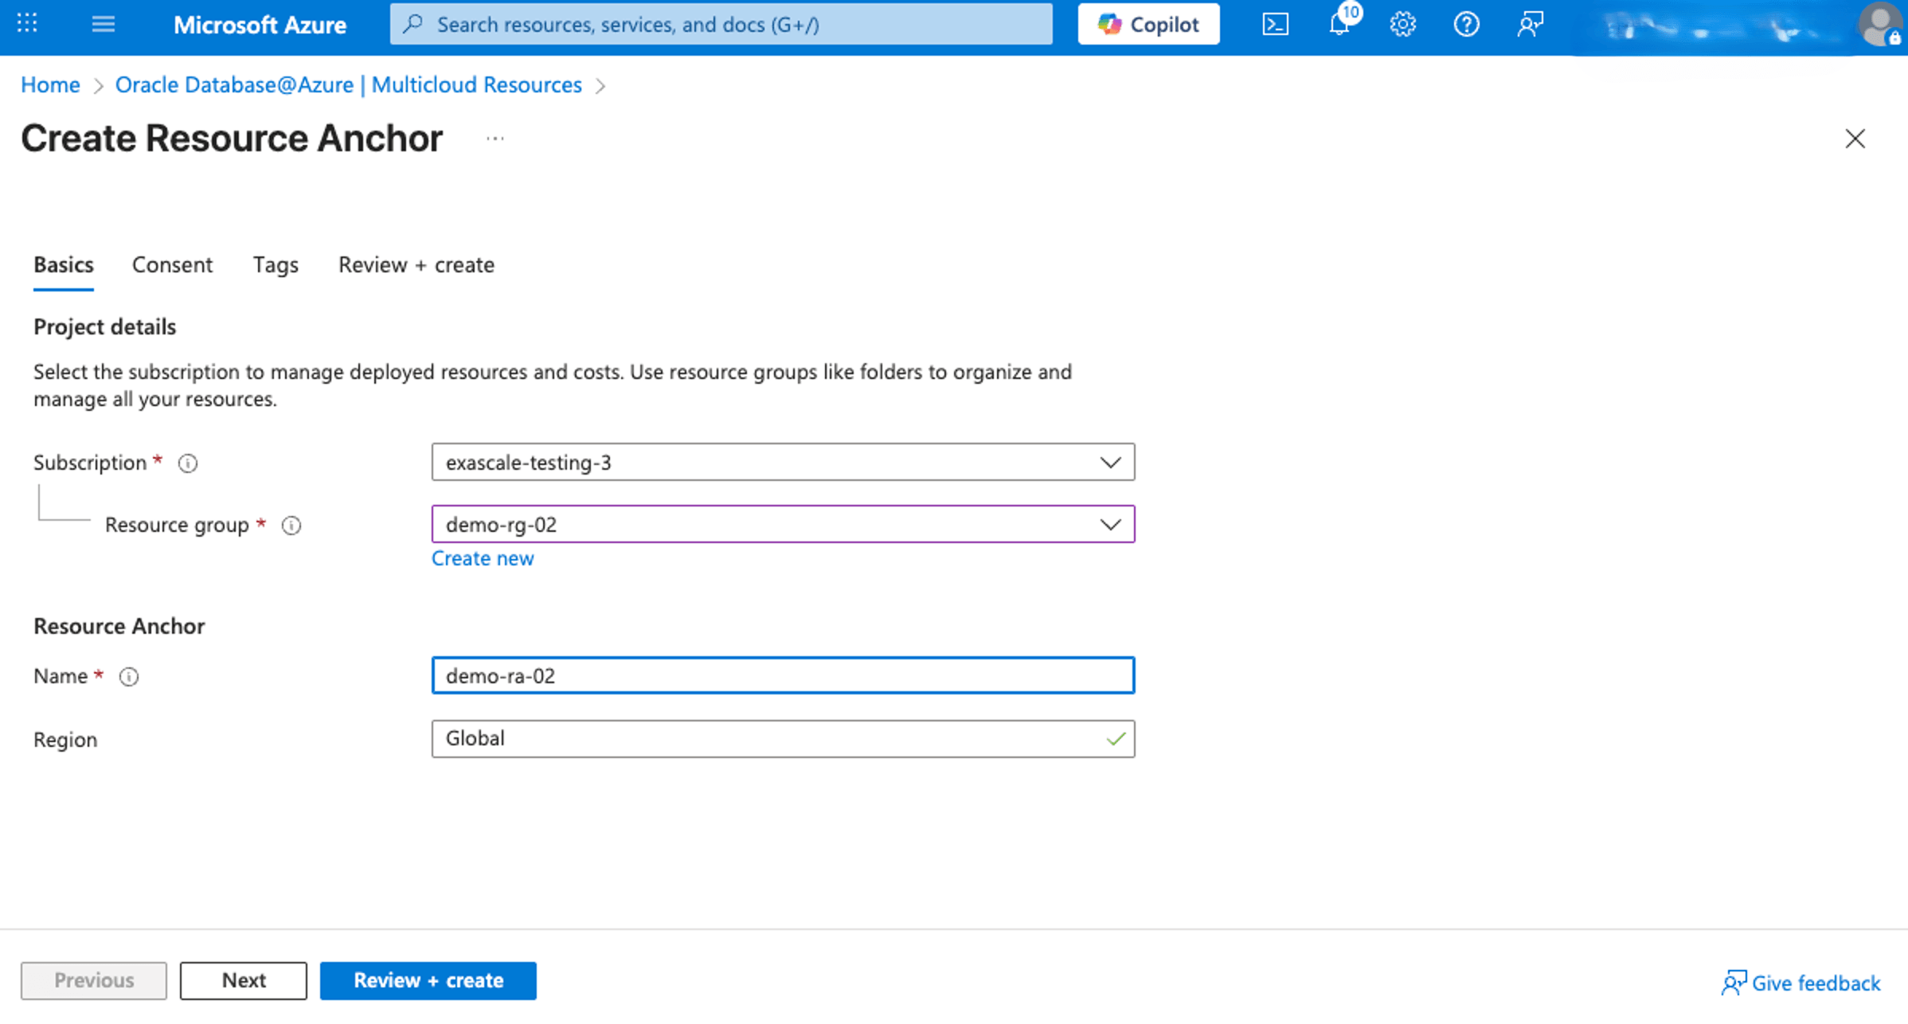
Task: Switch to the Consent tab
Action: pyautogui.click(x=172, y=264)
